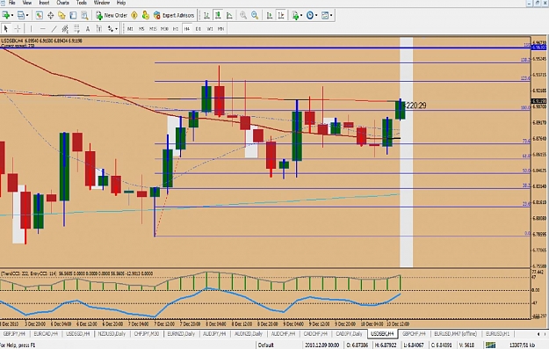Switch to the MN monthly timeframe

coord(221,29)
